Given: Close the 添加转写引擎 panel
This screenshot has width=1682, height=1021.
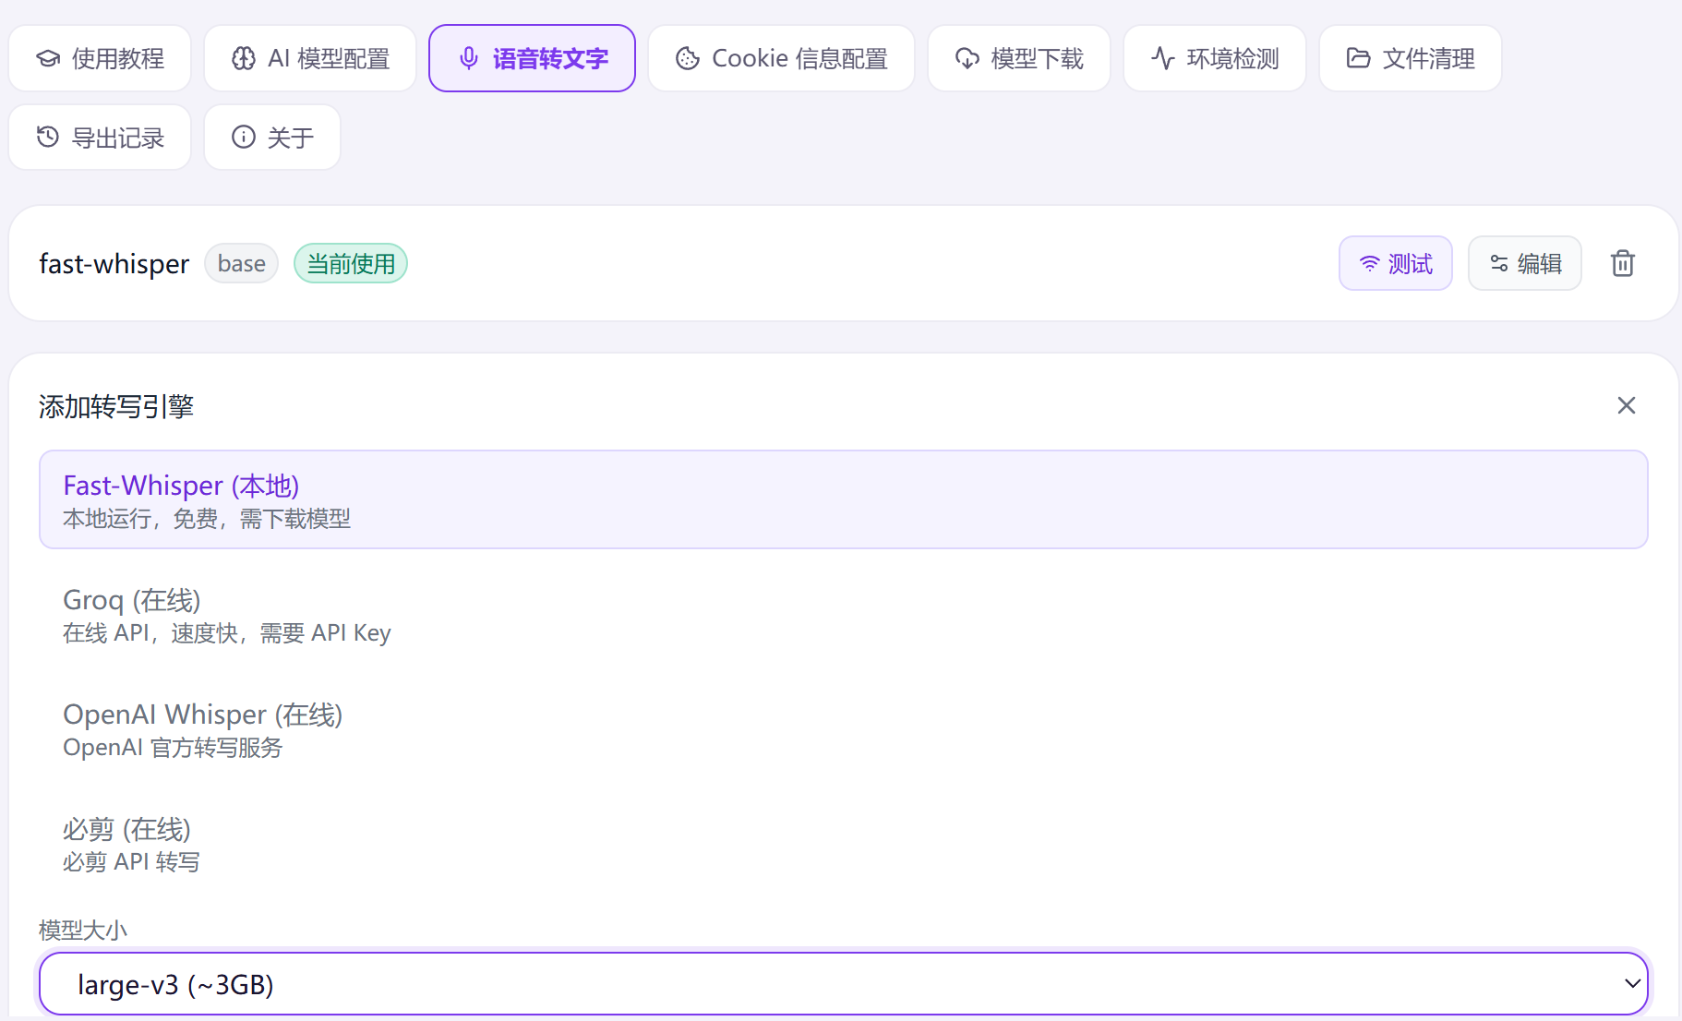Looking at the screenshot, I should pos(1627,405).
